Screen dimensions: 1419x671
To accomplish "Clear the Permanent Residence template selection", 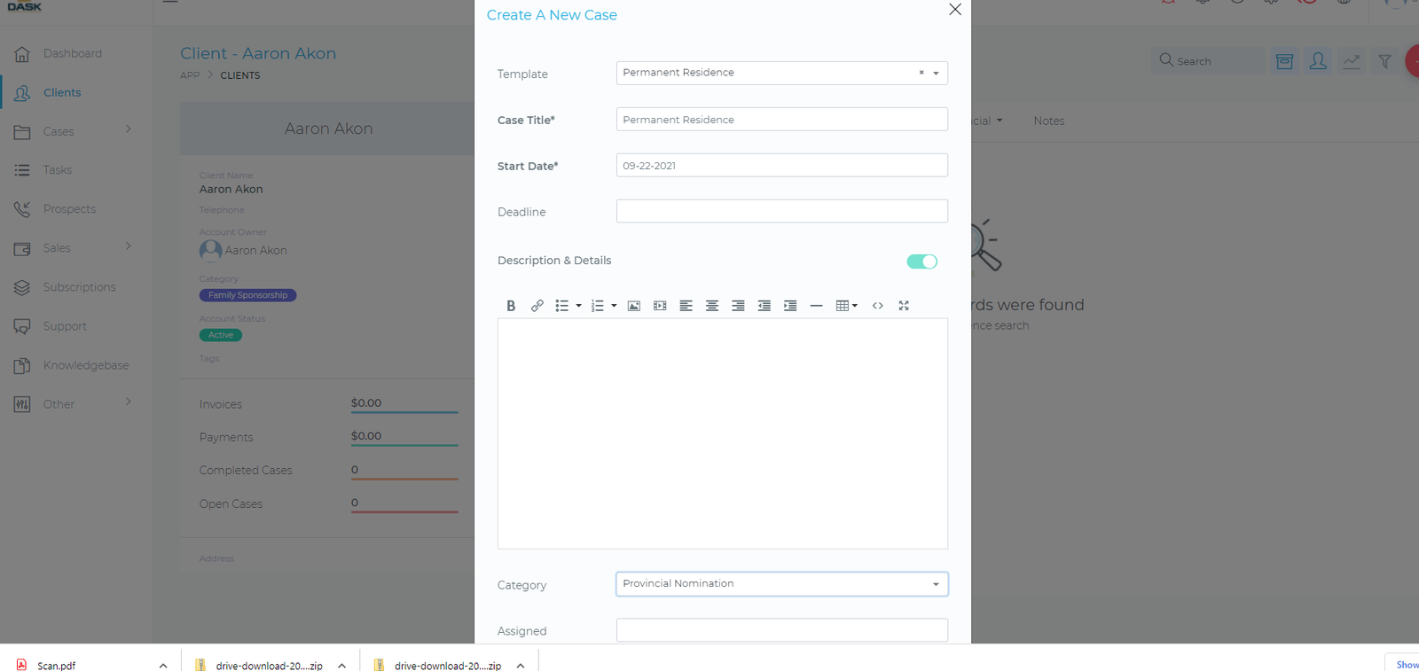I will click(921, 73).
